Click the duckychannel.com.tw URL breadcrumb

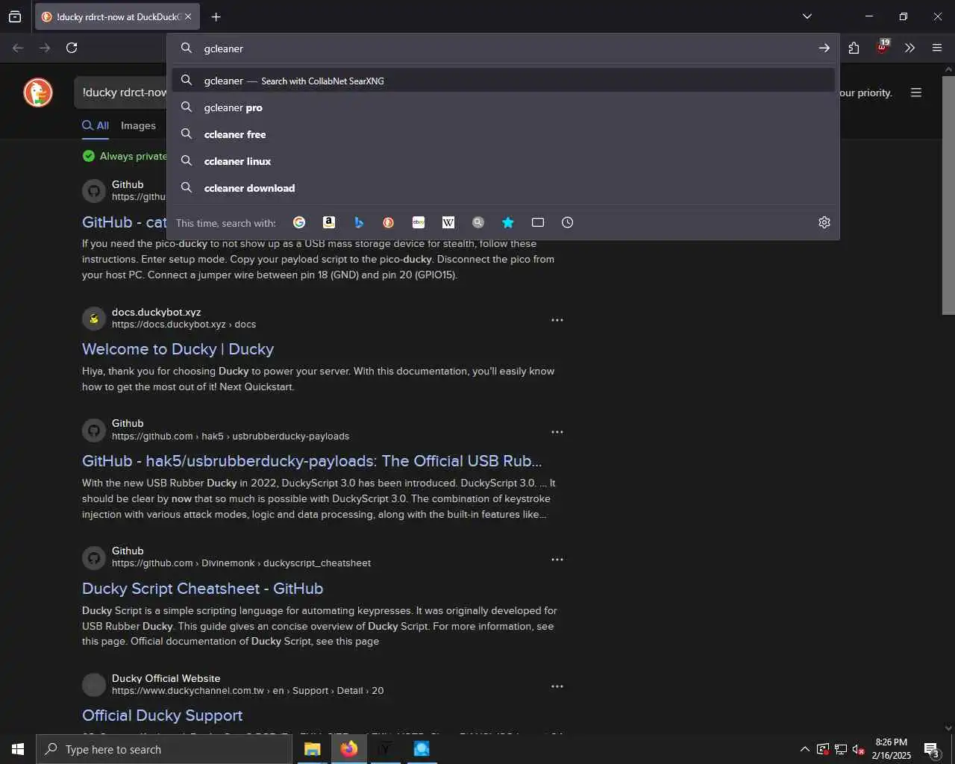click(248, 691)
